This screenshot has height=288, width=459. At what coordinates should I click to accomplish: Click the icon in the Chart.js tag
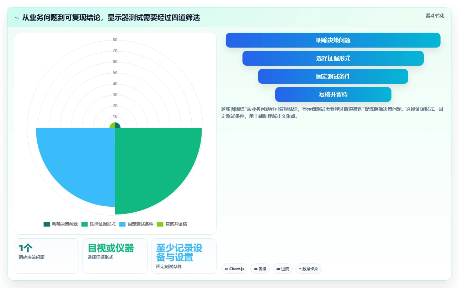tap(227, 269)
